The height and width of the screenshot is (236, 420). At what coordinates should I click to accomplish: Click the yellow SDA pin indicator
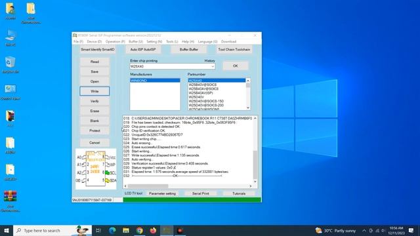coord(108,181)
